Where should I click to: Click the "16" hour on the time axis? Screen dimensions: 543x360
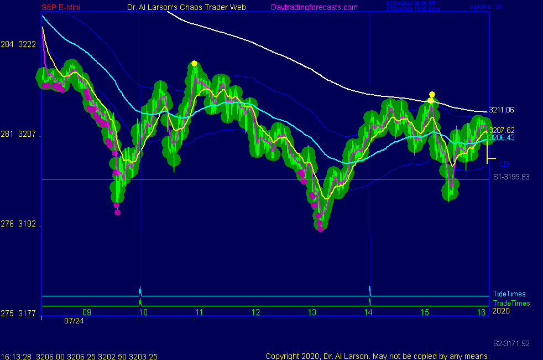click(x=481, y=312)
